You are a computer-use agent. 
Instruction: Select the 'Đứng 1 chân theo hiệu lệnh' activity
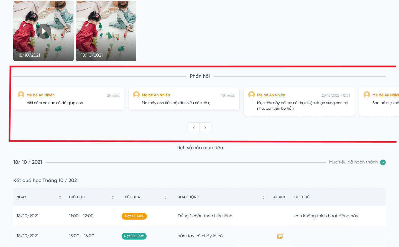[x=205, y=216]
